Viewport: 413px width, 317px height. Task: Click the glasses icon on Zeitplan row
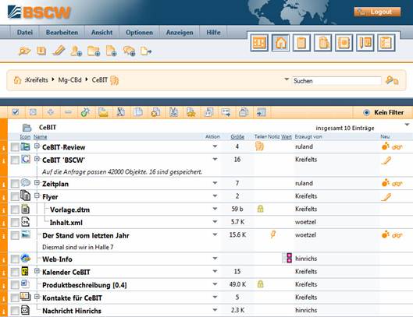[x=397, y=184]
